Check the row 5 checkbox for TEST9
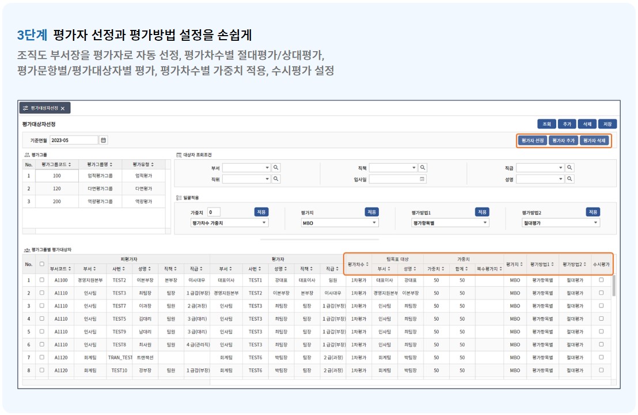 [x=41, y=331]
